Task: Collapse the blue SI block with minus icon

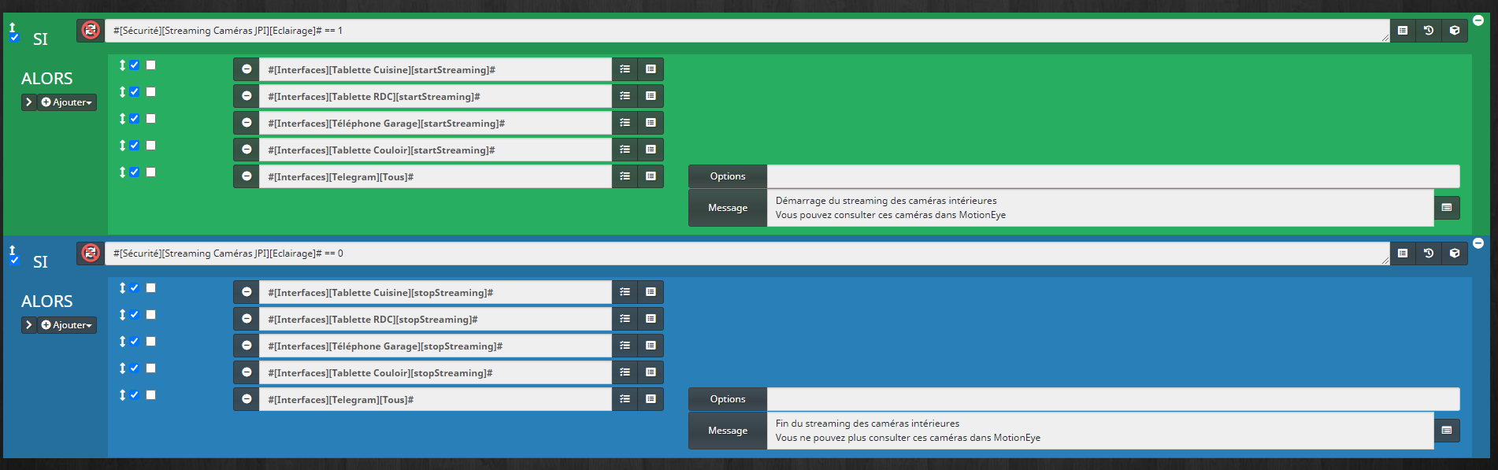Action: click(x=1478, y=243)
